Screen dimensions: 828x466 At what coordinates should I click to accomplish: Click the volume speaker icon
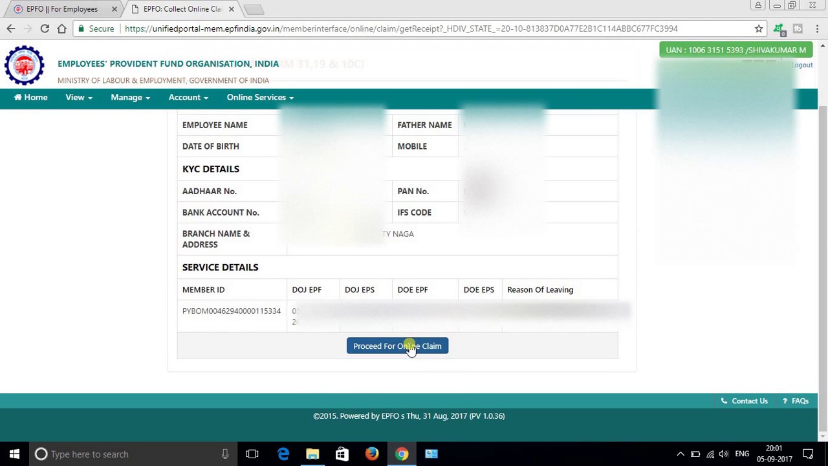[x=724, y=454]
